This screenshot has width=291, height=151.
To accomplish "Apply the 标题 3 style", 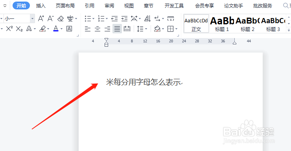I will pyautogui.click(x=273, y=24).
